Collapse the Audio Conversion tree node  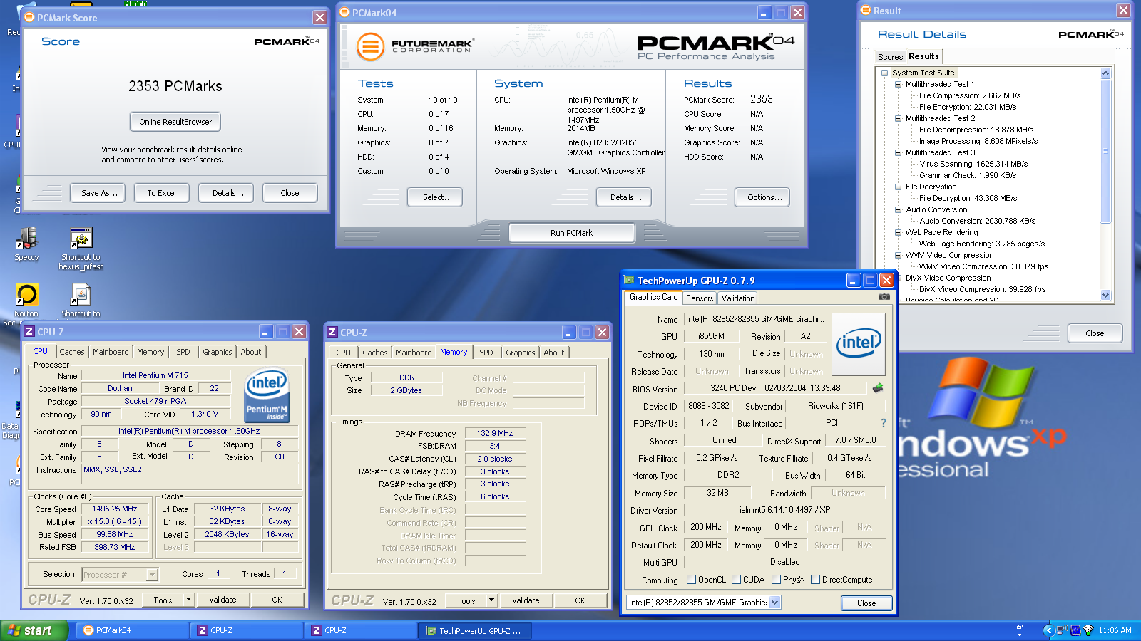point(898,209)
